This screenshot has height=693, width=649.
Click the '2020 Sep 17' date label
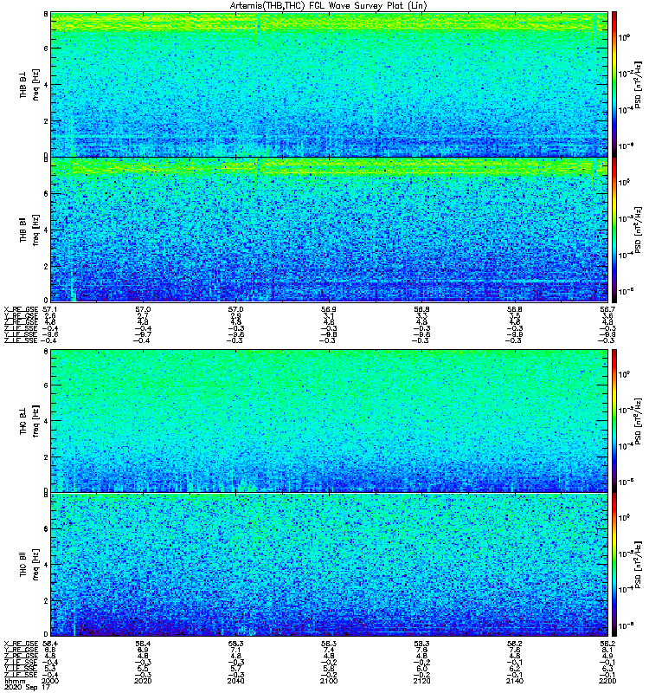tap(27, 687)
